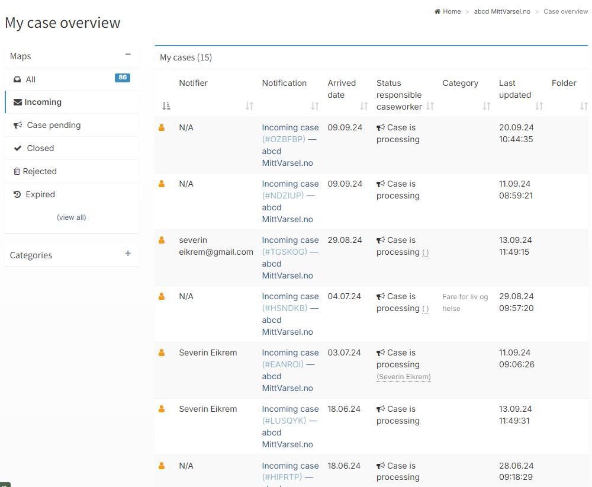Click last updated '29.08.24 09:57:20'
This screenshot has width=592, height=487.
516,302
